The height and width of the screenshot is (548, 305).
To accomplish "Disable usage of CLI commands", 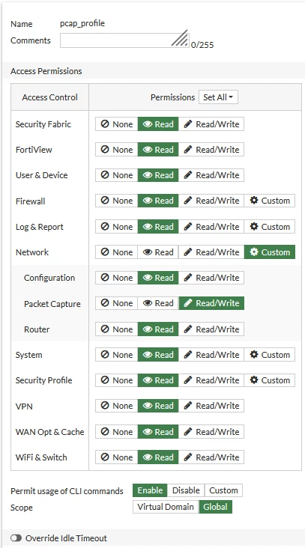I will coord(186,490).
